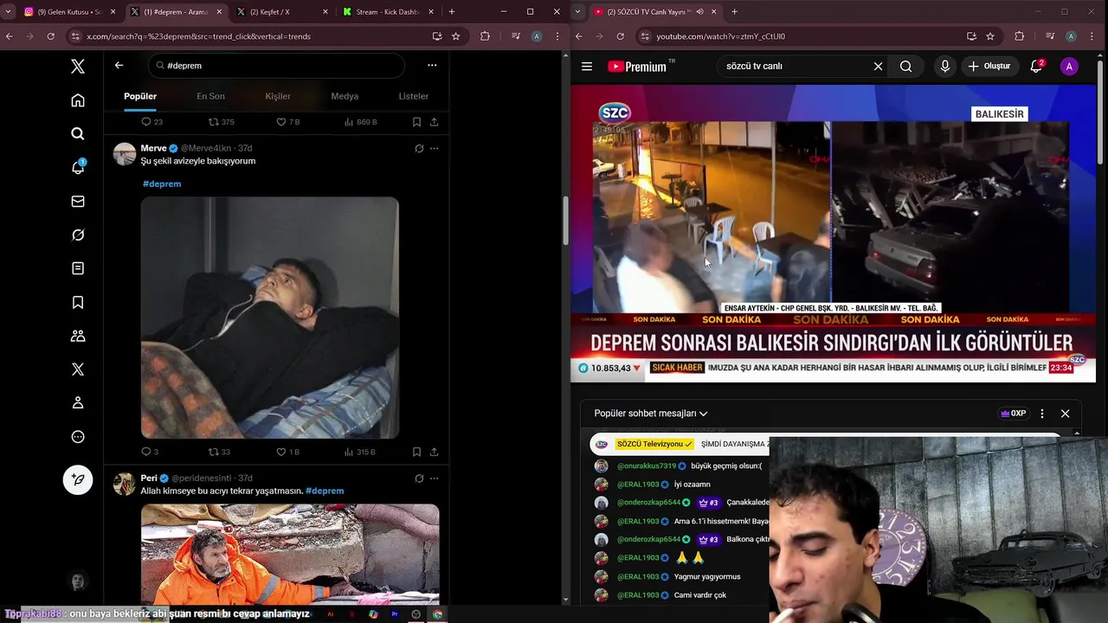
Task: Open more menu on Peri's post
Action: click(x=434, y=478)
